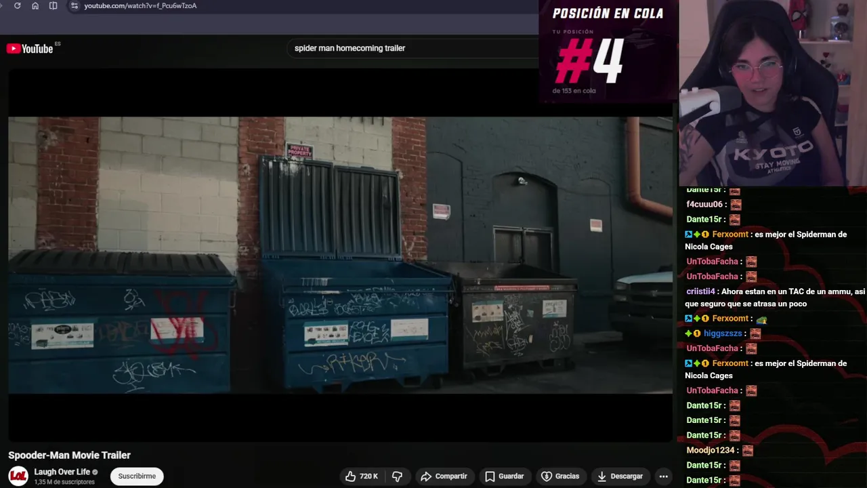Click the 1,35 M de suscriptores text
867x488 pixels.
tap(64, 482)
